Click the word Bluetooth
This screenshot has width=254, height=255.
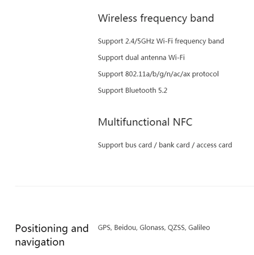(x=141, y=91)
